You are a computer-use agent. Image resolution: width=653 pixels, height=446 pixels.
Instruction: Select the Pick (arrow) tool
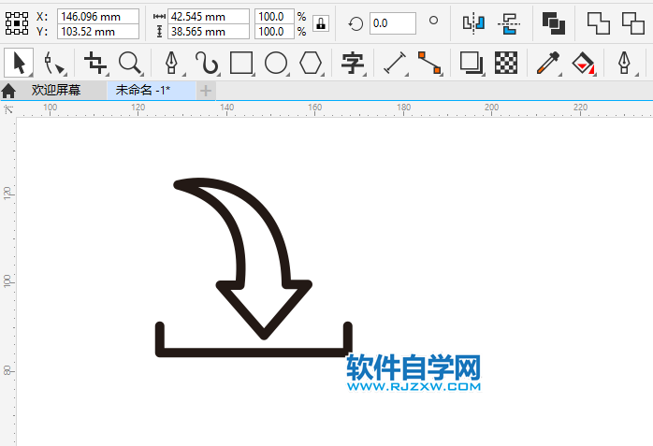[18, 64]
